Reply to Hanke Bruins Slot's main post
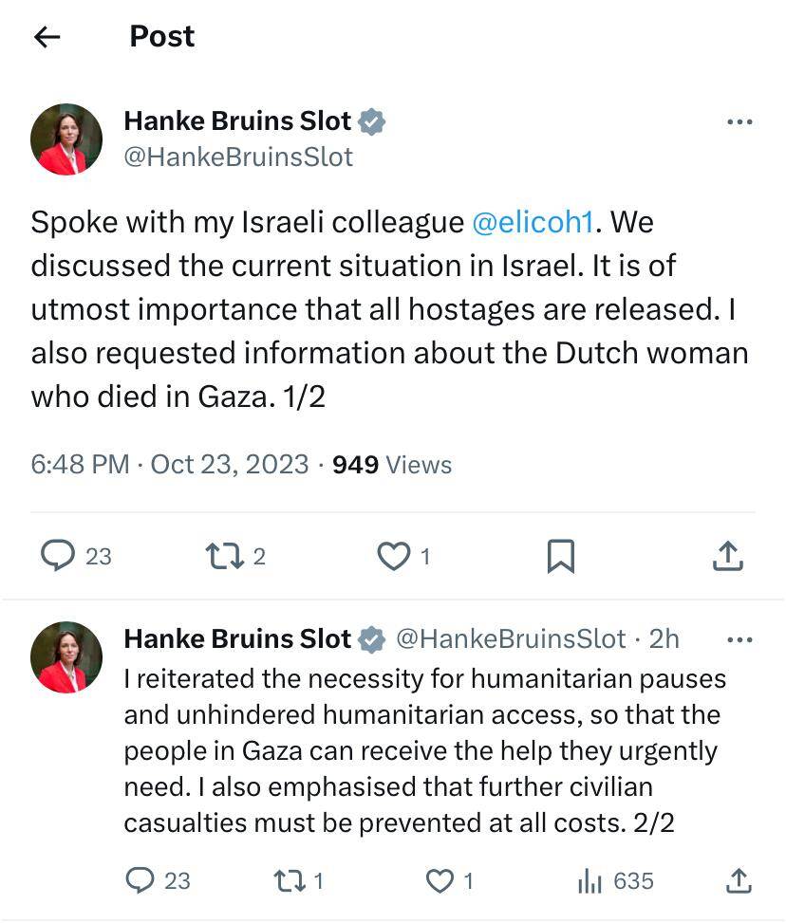Viewport: 786px width, 923px height. coord(57,556)
